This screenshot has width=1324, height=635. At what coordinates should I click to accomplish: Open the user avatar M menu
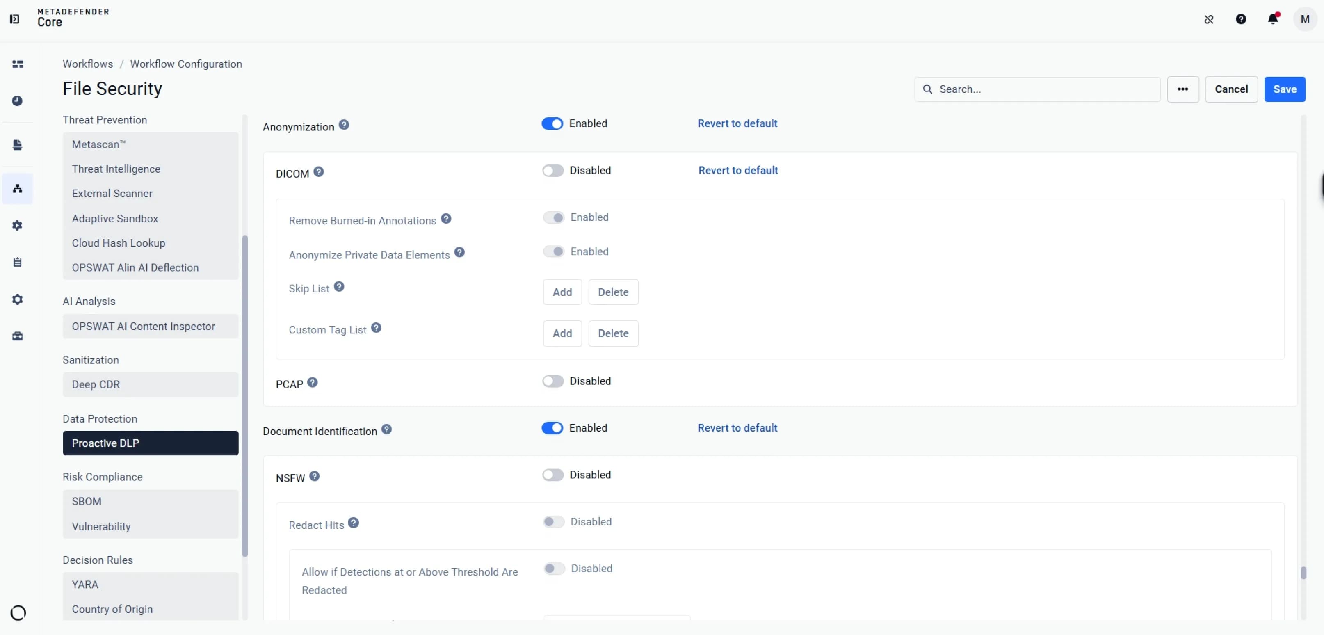click(1304, 19)
